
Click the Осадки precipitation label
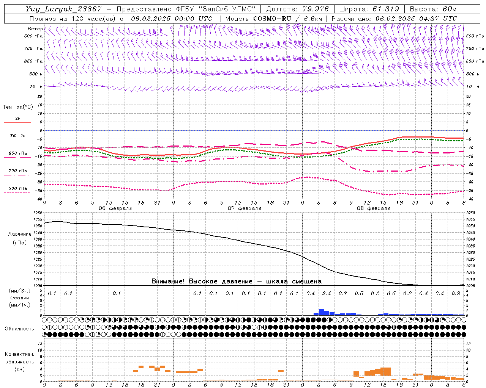tap(20, 298)
